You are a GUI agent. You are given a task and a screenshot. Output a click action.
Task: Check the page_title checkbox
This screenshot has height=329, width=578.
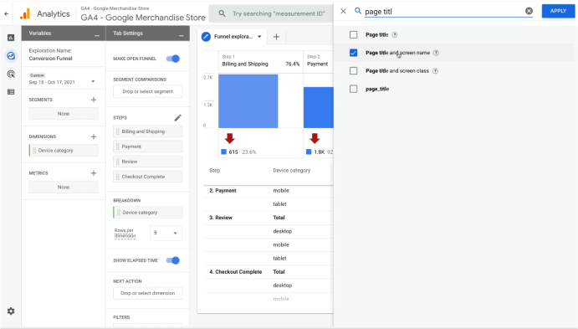click(x=353, y=89)
